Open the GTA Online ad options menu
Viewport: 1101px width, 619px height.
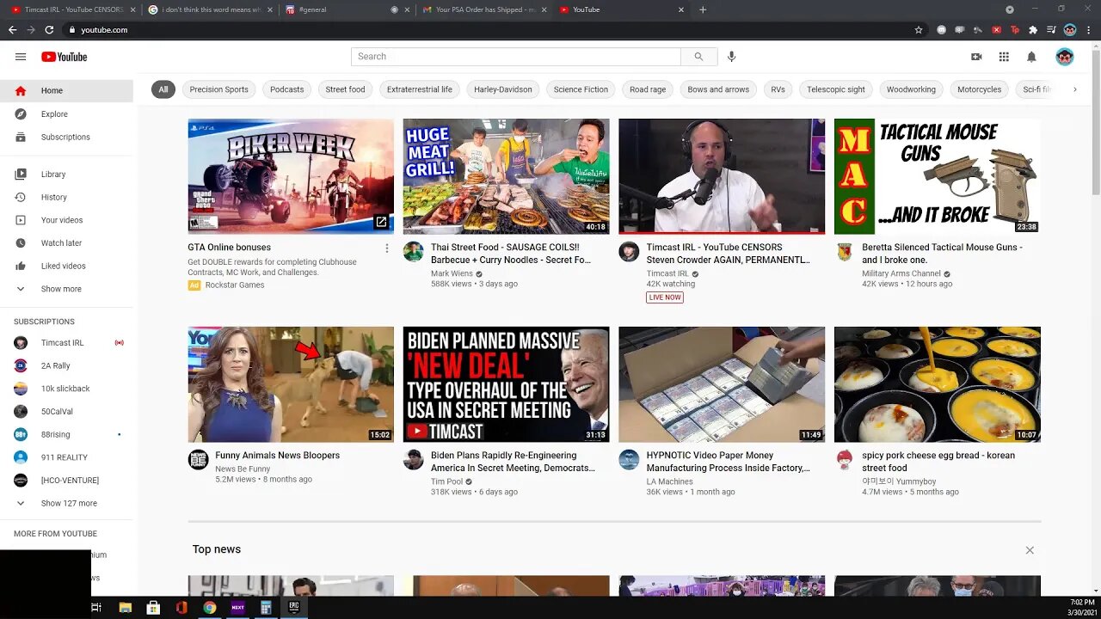[x=386, y=248]
